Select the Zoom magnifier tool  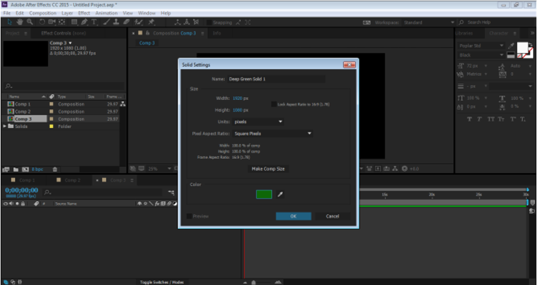click(x=30, y=22)
